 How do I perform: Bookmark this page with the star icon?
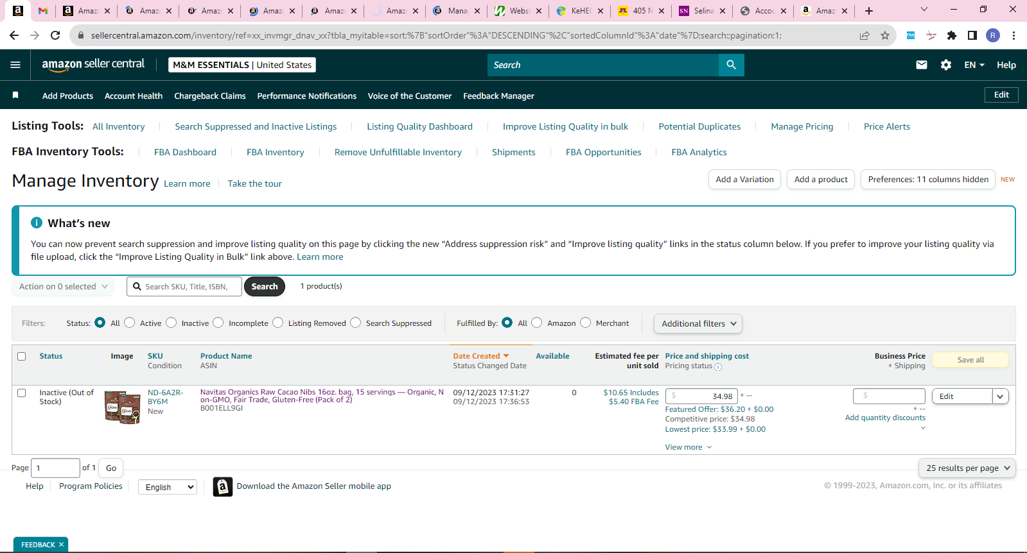click(x=885, y=35)
